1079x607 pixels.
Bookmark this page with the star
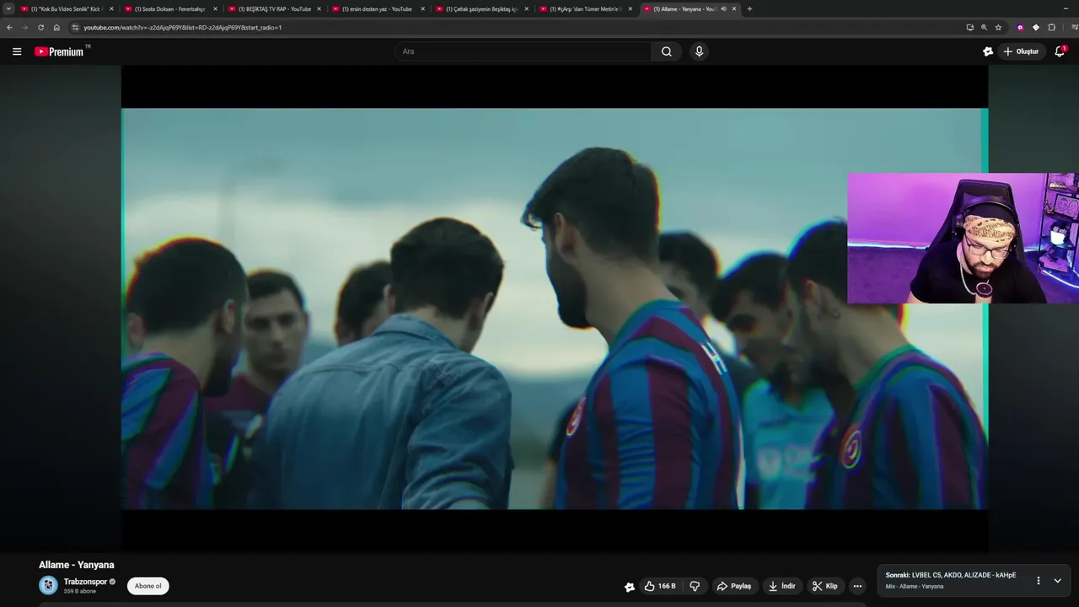click(x=998, y=27)
